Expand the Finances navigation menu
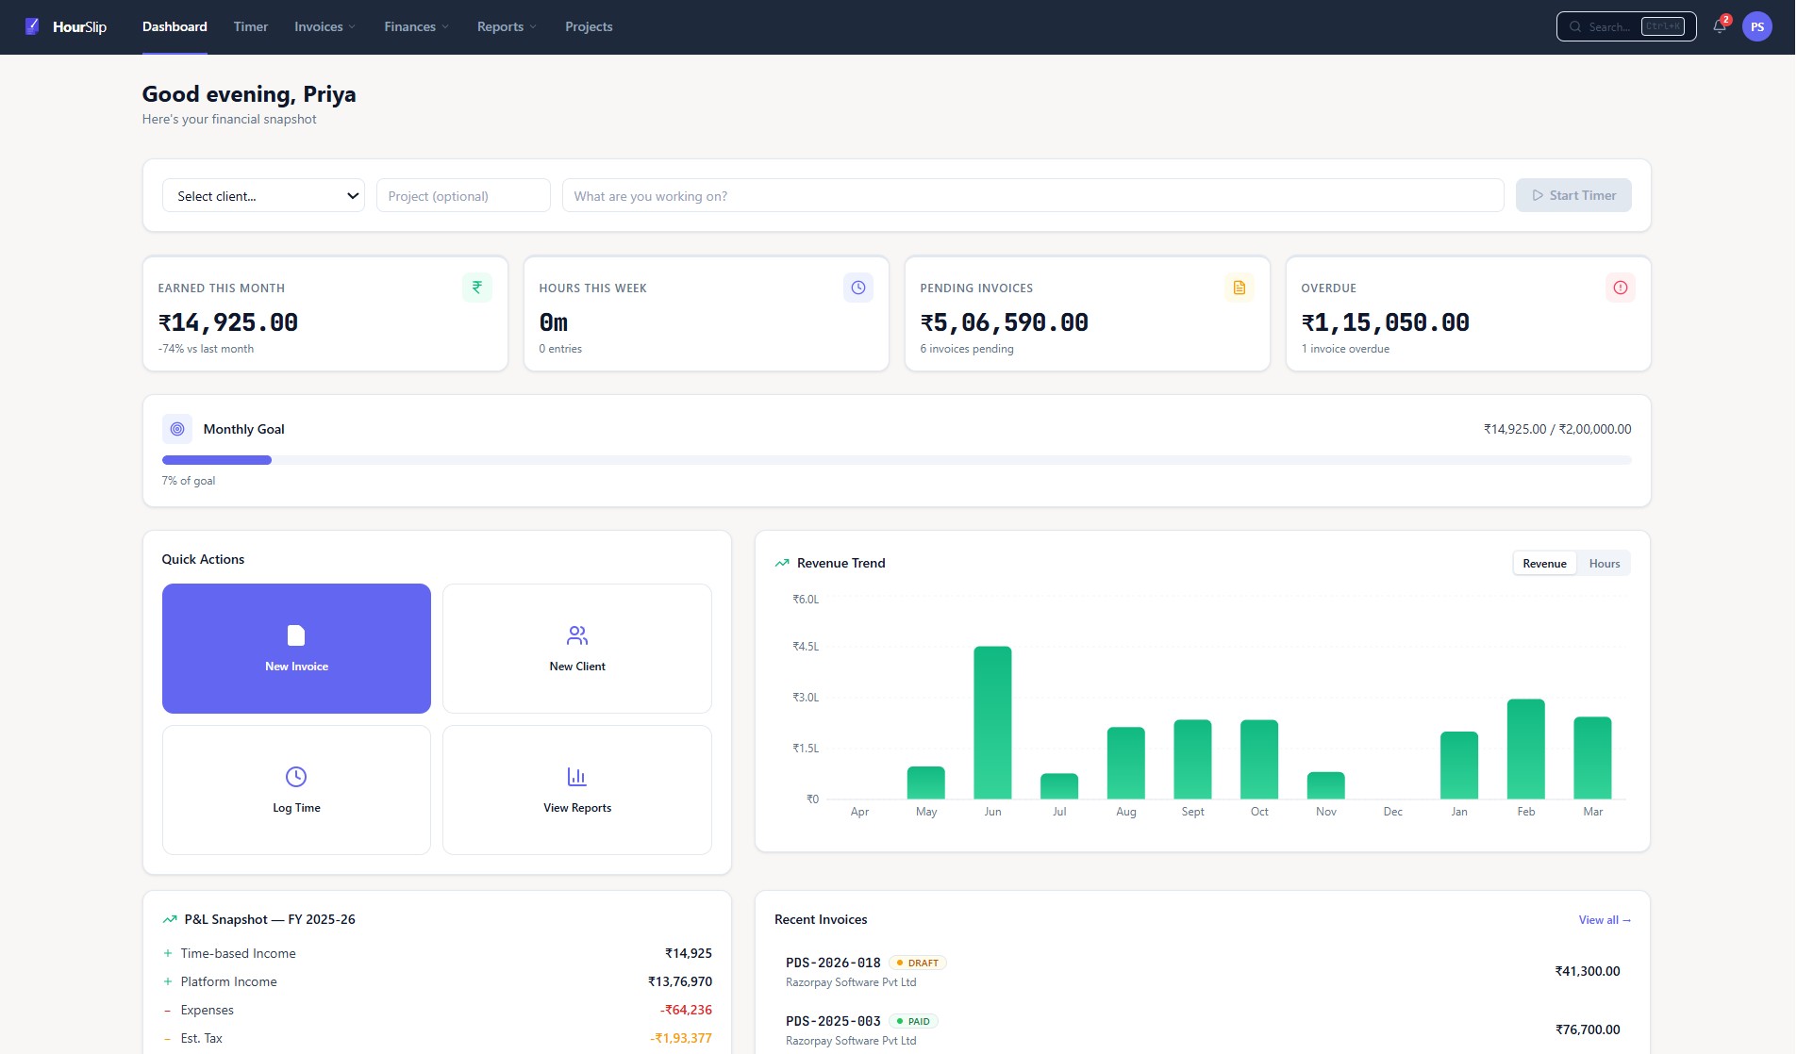 [416, 26]
